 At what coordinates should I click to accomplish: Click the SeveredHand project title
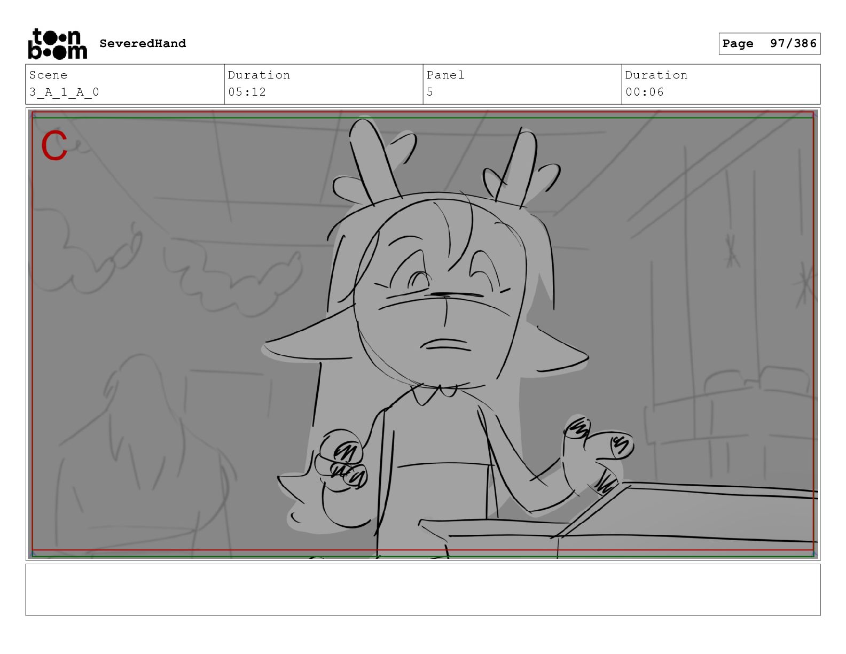[143, 43]
